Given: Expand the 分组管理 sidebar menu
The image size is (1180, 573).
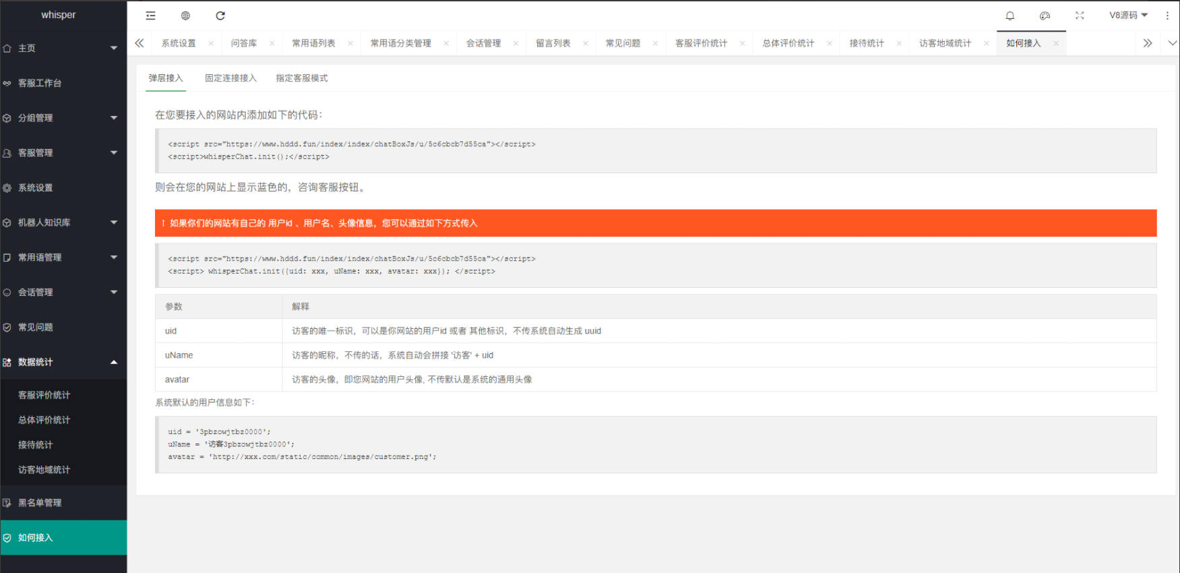Looking at the screenshot, I should [63, 118].
